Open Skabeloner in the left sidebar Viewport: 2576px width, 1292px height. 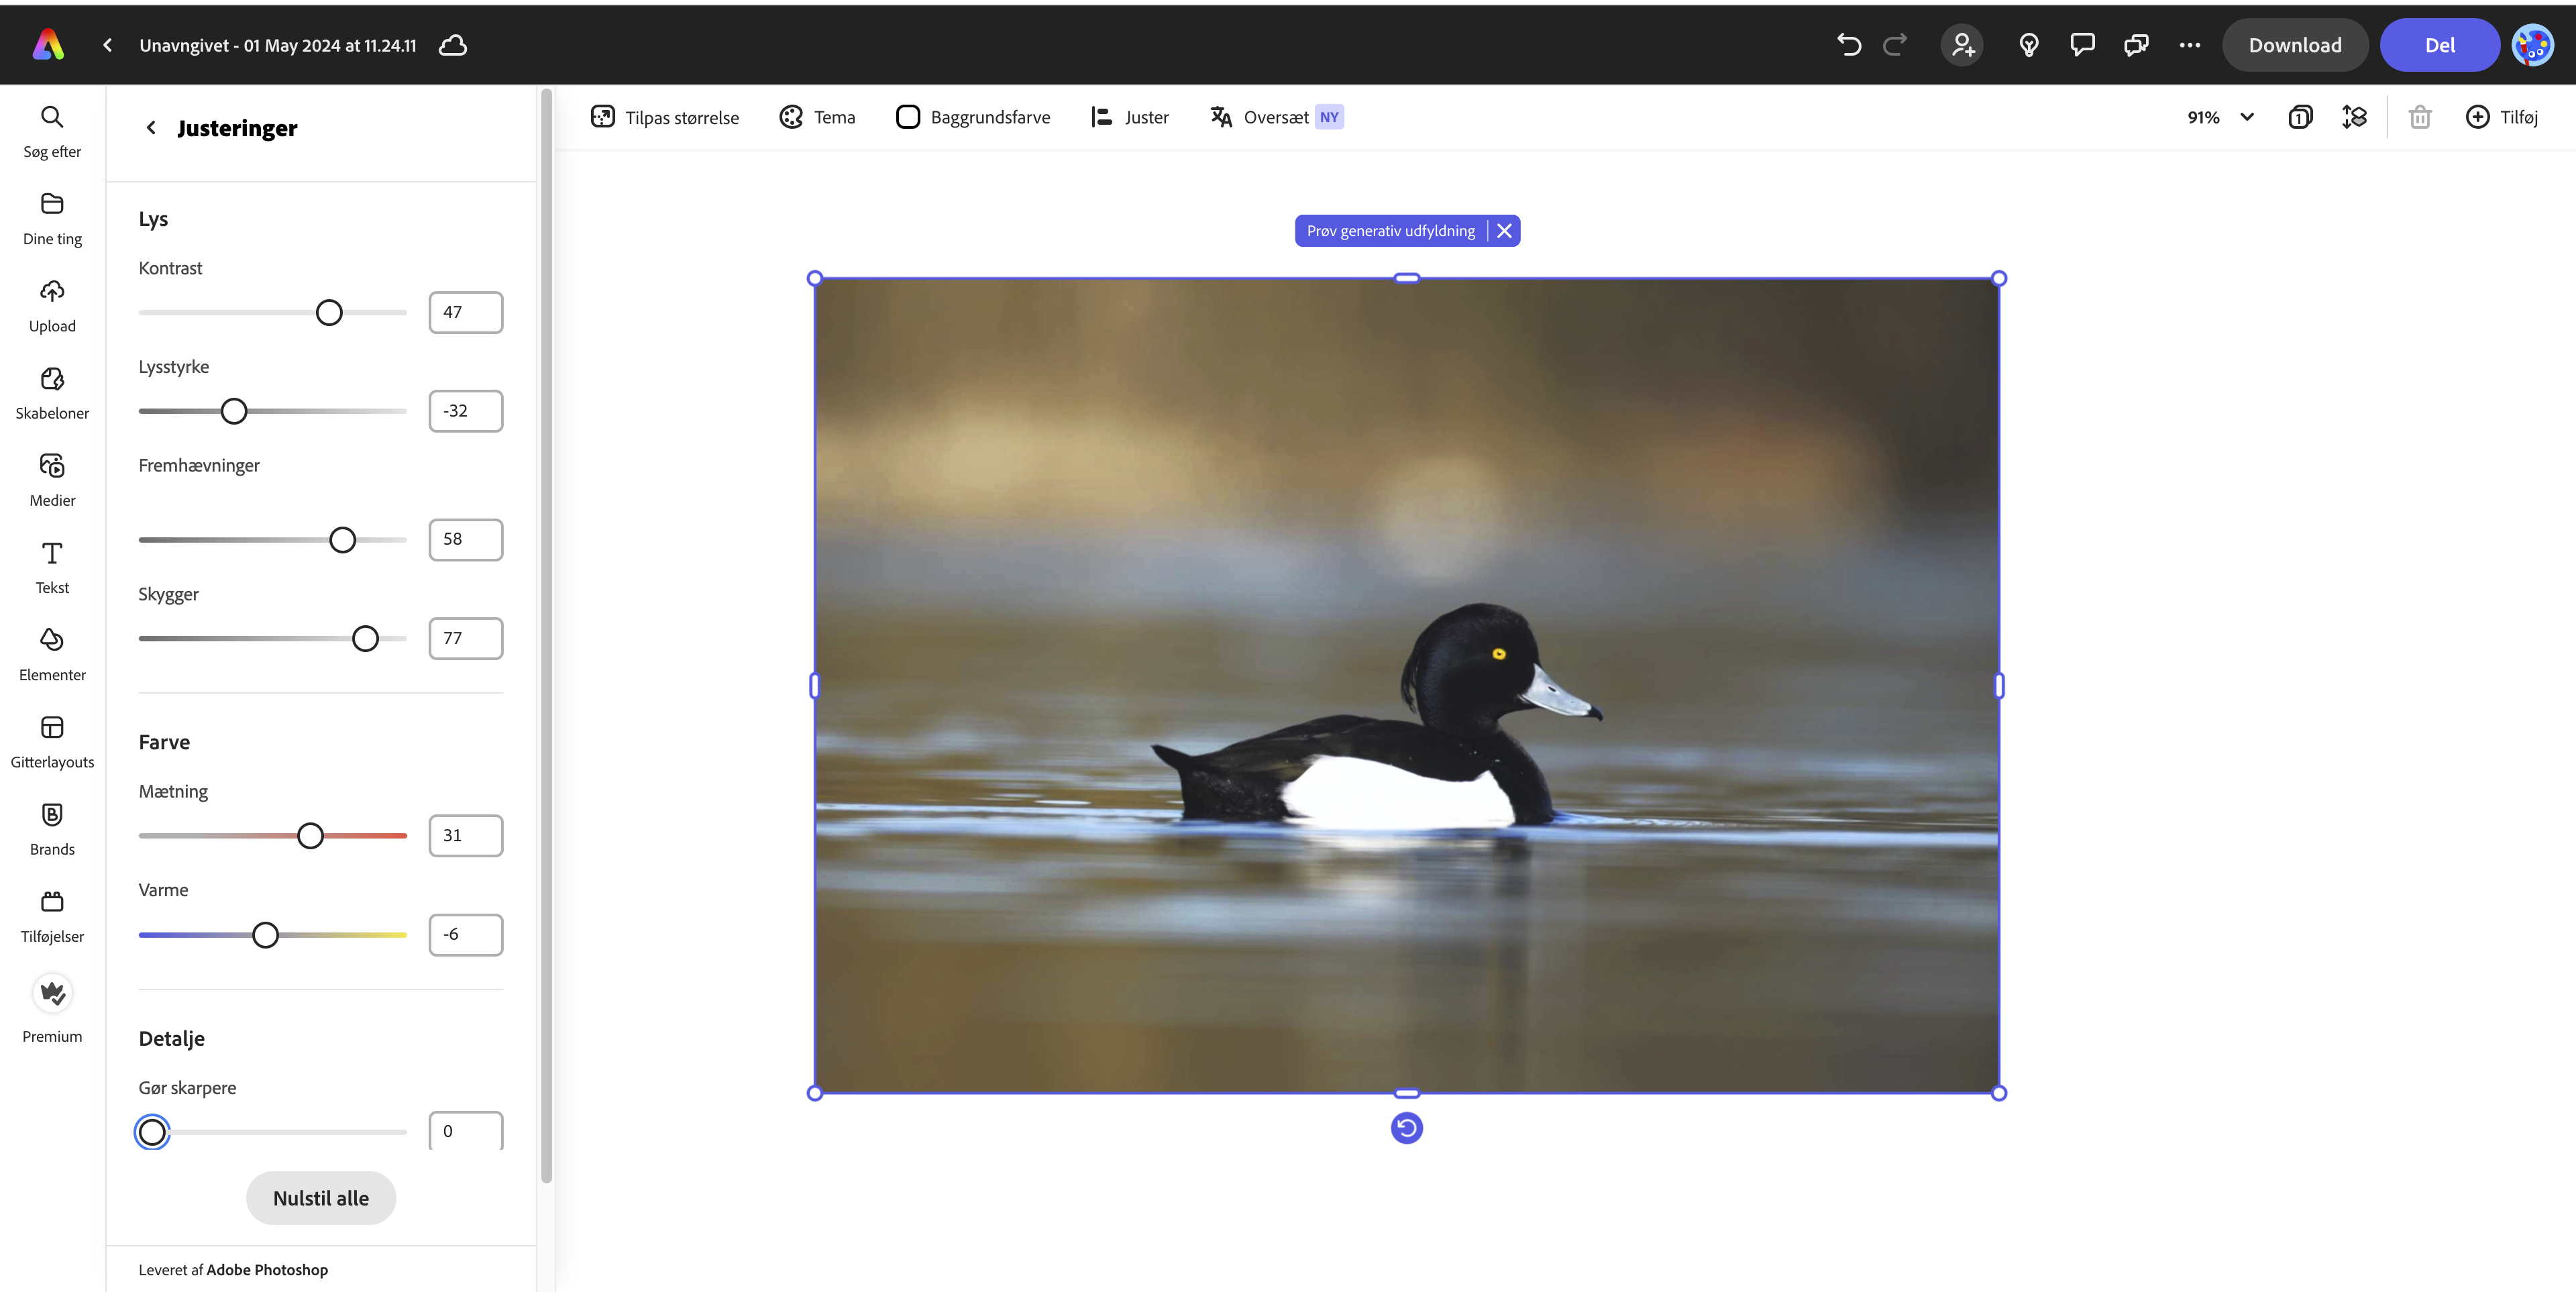coord(52,392)
